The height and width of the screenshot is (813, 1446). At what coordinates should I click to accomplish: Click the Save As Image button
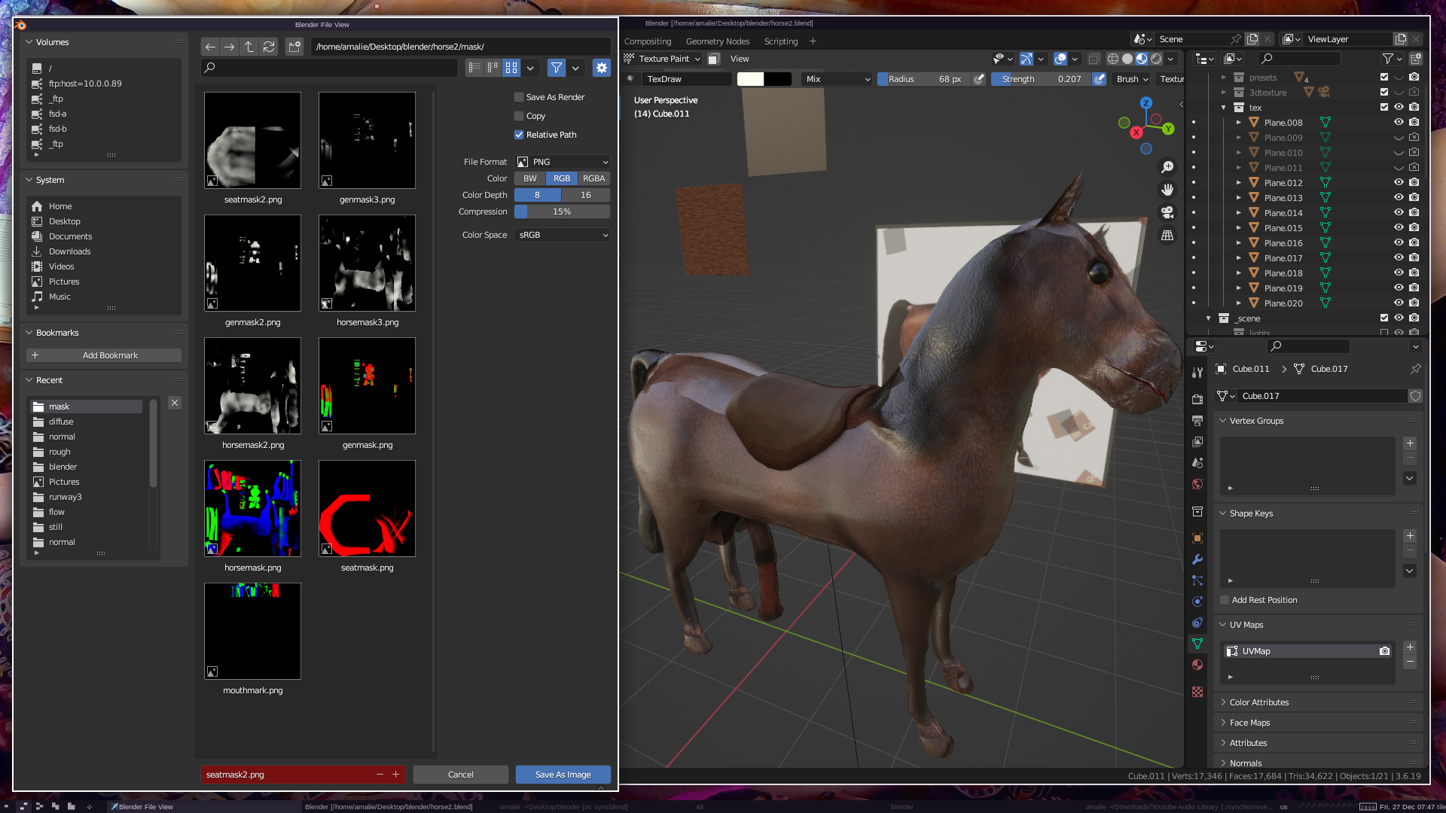(563, 775)
